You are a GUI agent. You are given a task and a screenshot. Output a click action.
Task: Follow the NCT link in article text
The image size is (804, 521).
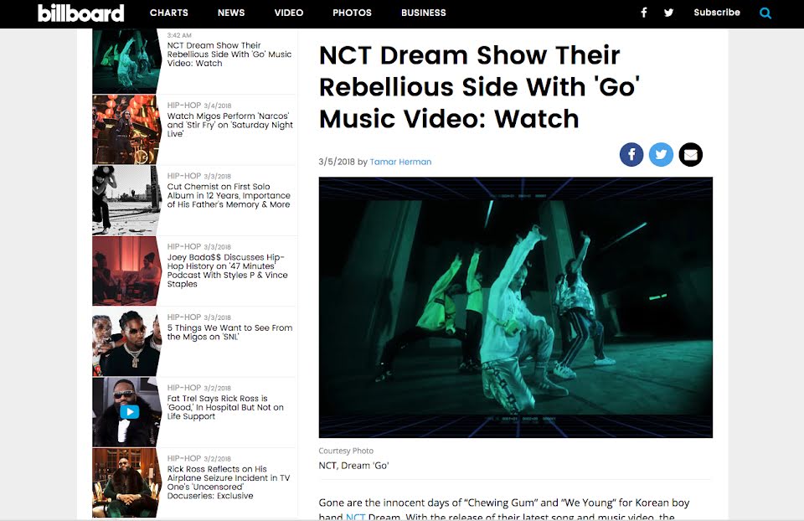click(355, 516)
